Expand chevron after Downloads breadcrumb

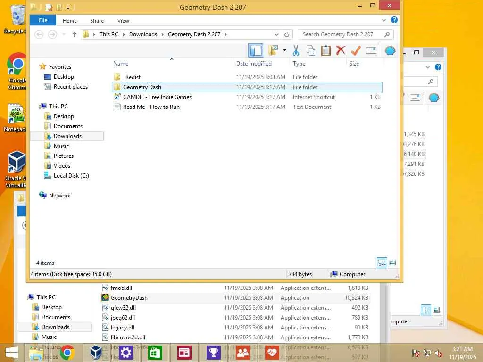click(x=162, y=34)
